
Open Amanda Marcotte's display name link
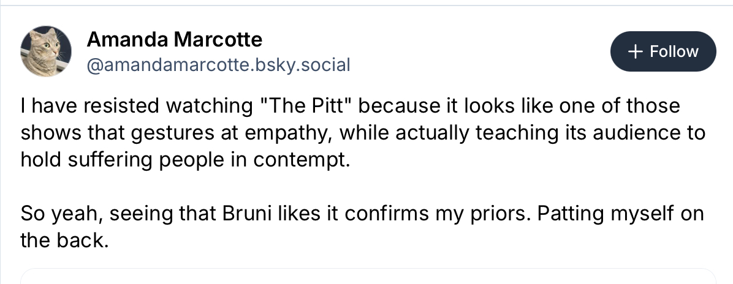click(175, 40)
